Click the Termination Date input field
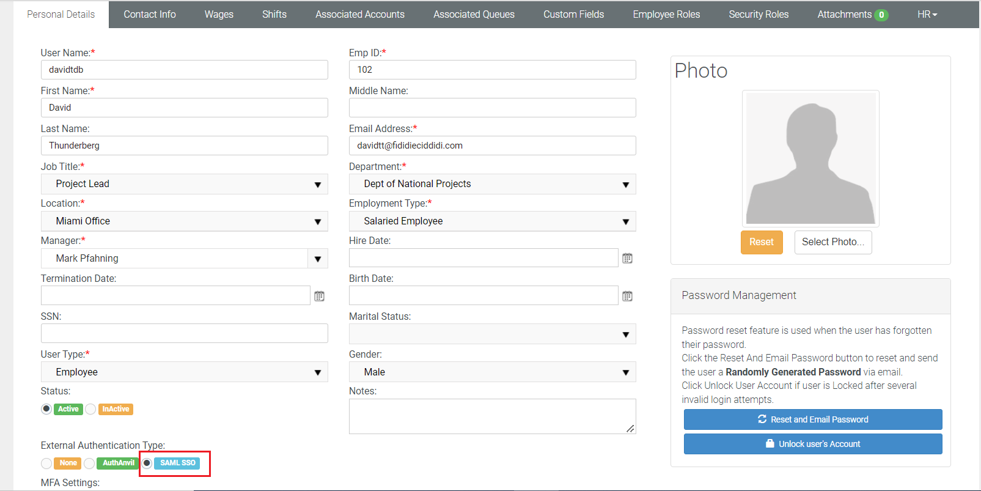This screenshot has width=981, height=491. 175,296
